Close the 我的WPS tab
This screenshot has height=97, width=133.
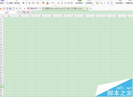[40, 8]
